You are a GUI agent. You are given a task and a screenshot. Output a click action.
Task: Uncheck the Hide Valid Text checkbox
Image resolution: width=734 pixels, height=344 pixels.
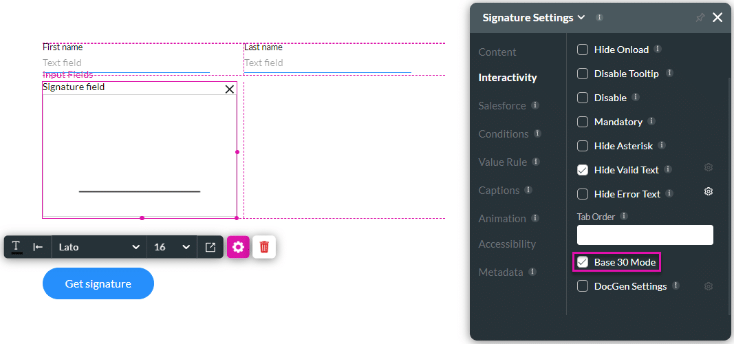[x=583, y=171]
